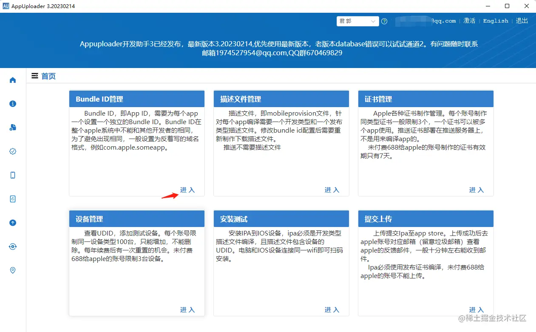The width and height of the screenshot is (536, 332).
Task: Click the 证书管理 card header
Action: coord(426,99)
